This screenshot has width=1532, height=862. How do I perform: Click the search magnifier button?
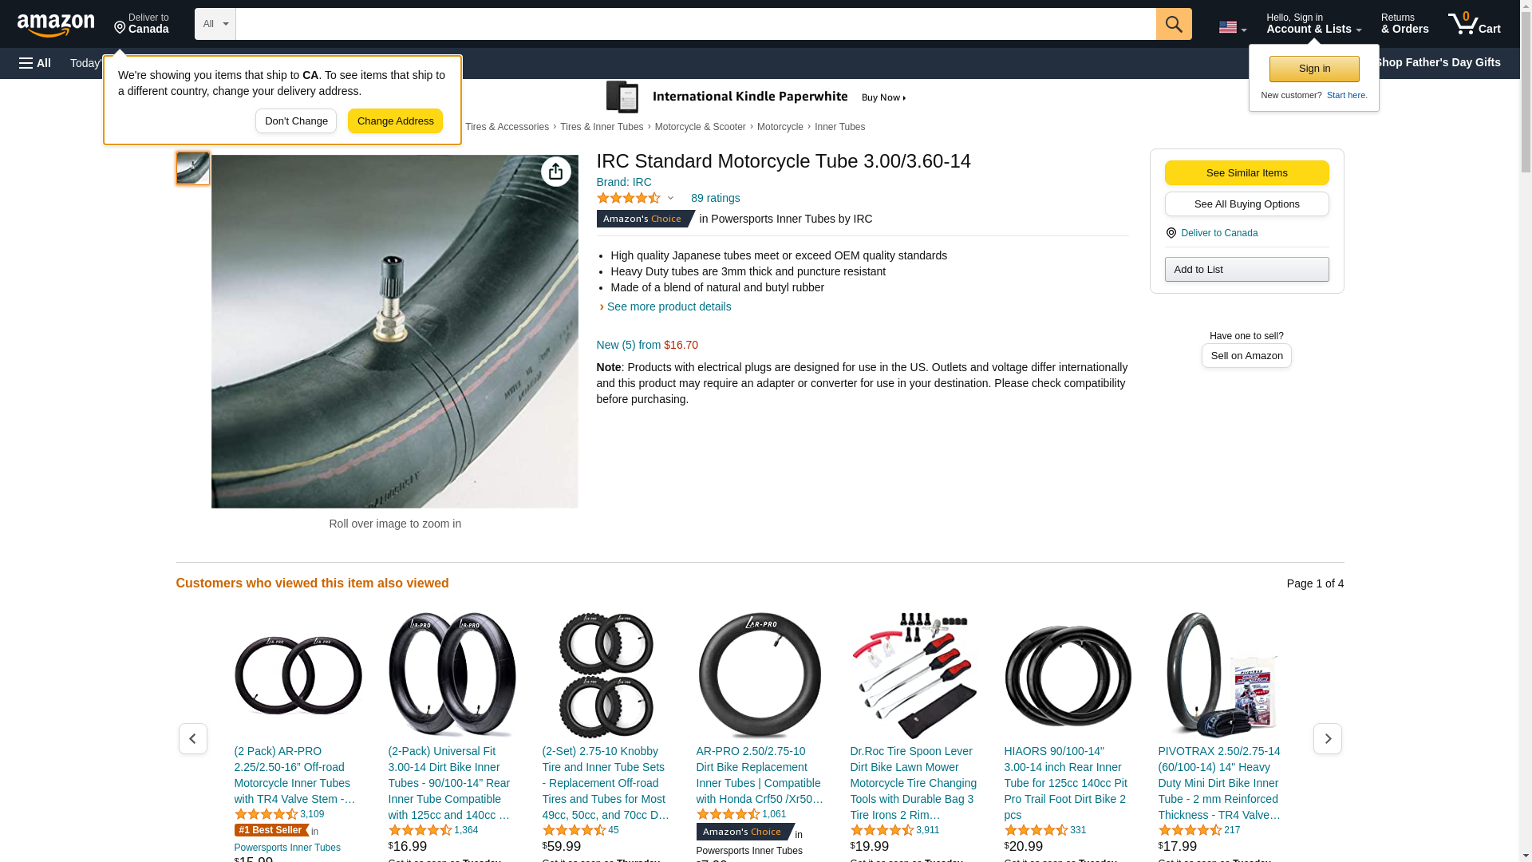1173,24
